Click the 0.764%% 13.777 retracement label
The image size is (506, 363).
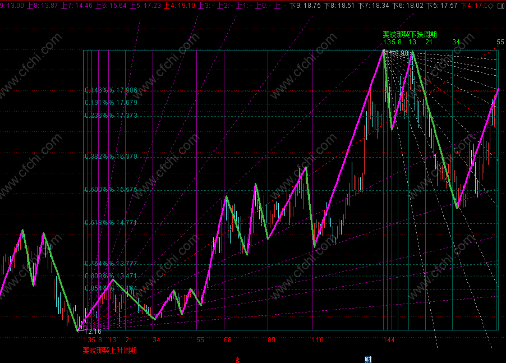point(111,264)
